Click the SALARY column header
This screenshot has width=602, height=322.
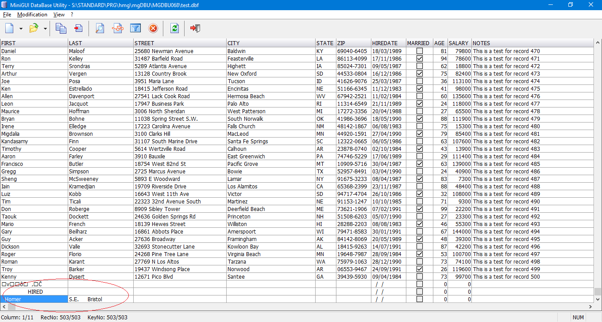coord(459,43)
